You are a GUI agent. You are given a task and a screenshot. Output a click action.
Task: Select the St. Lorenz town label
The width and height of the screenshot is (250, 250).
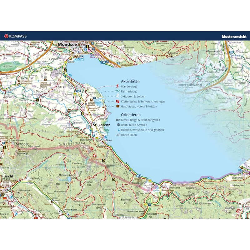pyautogui.click(x=100, y=125)
